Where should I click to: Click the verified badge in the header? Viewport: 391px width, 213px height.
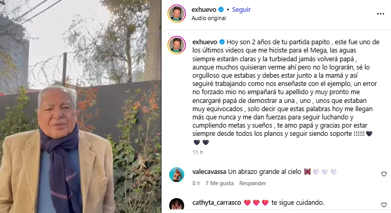221,10
